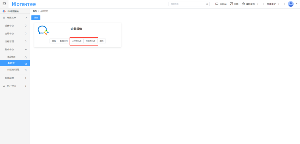
Task: Open the 清除缓存 dropdown arrow
Action: coord(258,4)
